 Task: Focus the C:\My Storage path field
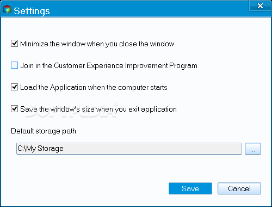coord(129,149)
